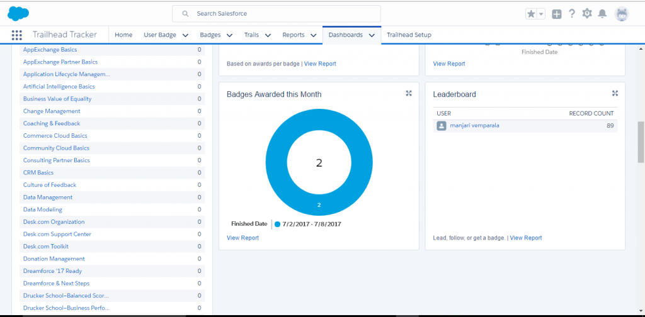
Task: Select the Dashboards tab
Action: click(x=346, y=35)
